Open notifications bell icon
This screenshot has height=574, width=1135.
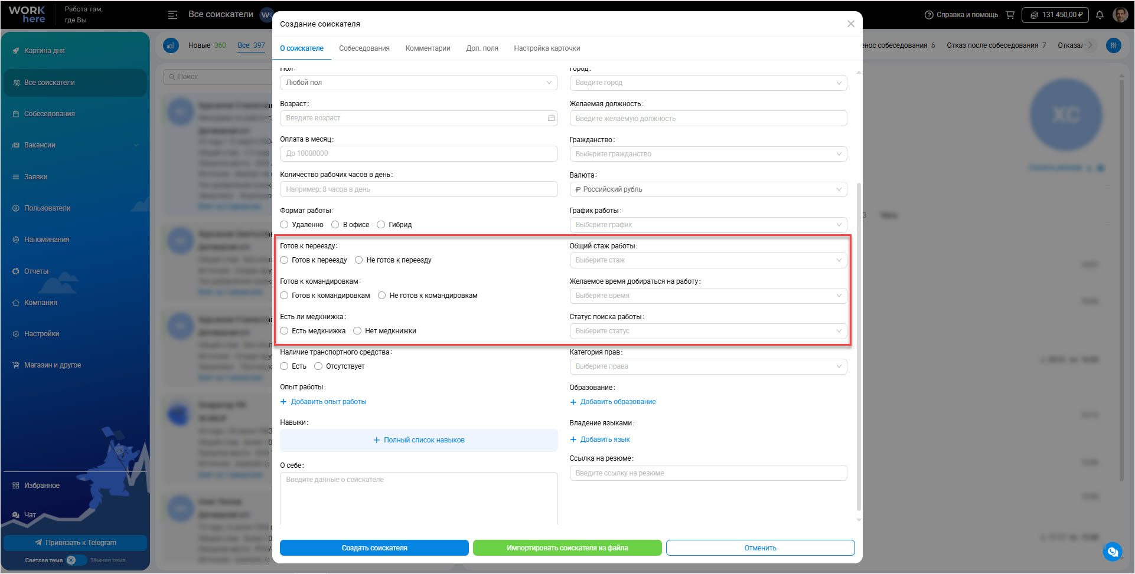pyautogui.click(x=1100, y=15)
